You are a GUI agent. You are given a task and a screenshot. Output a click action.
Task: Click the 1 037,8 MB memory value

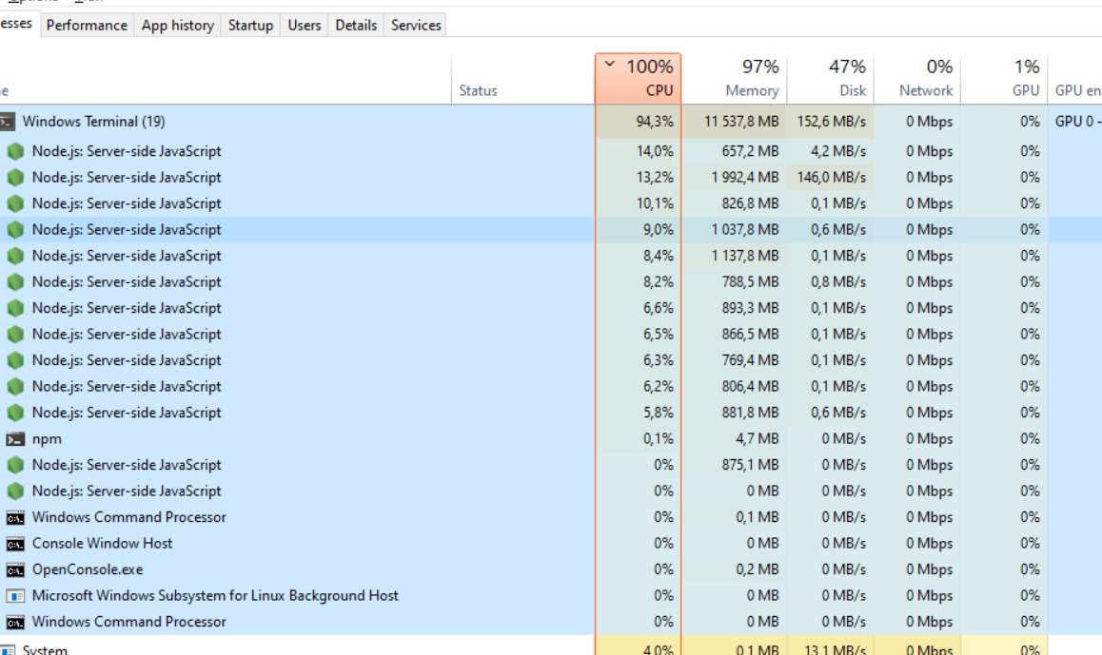pos(745,230)
